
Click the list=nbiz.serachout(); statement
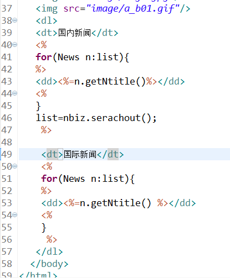[x=96, y=118]
